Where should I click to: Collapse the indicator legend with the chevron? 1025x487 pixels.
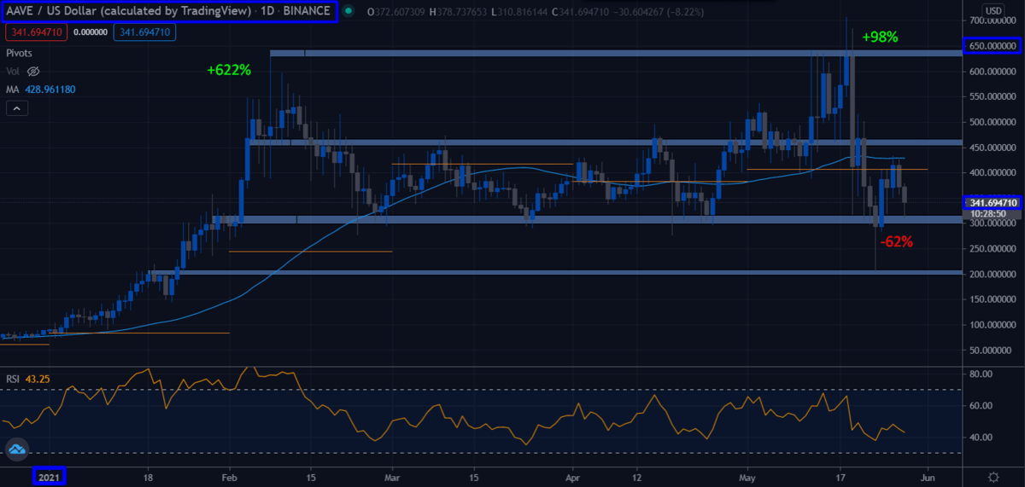(17, 108)
